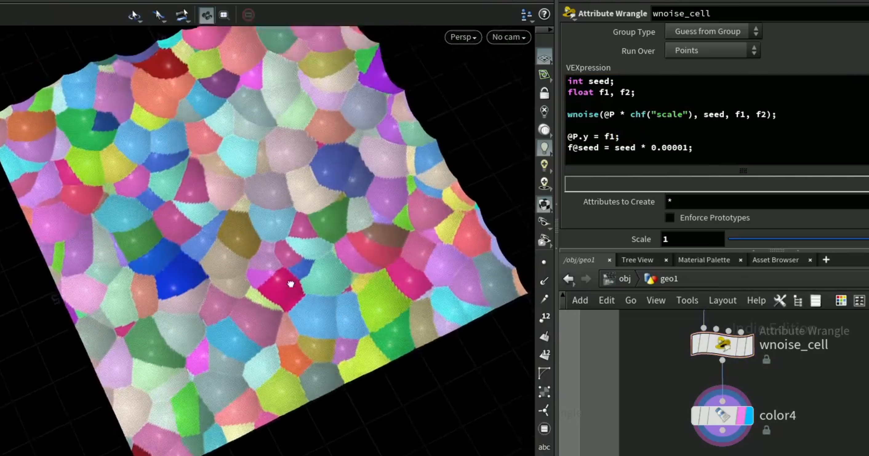
Task: Select the render region tool icon
Action: point(224,15)
